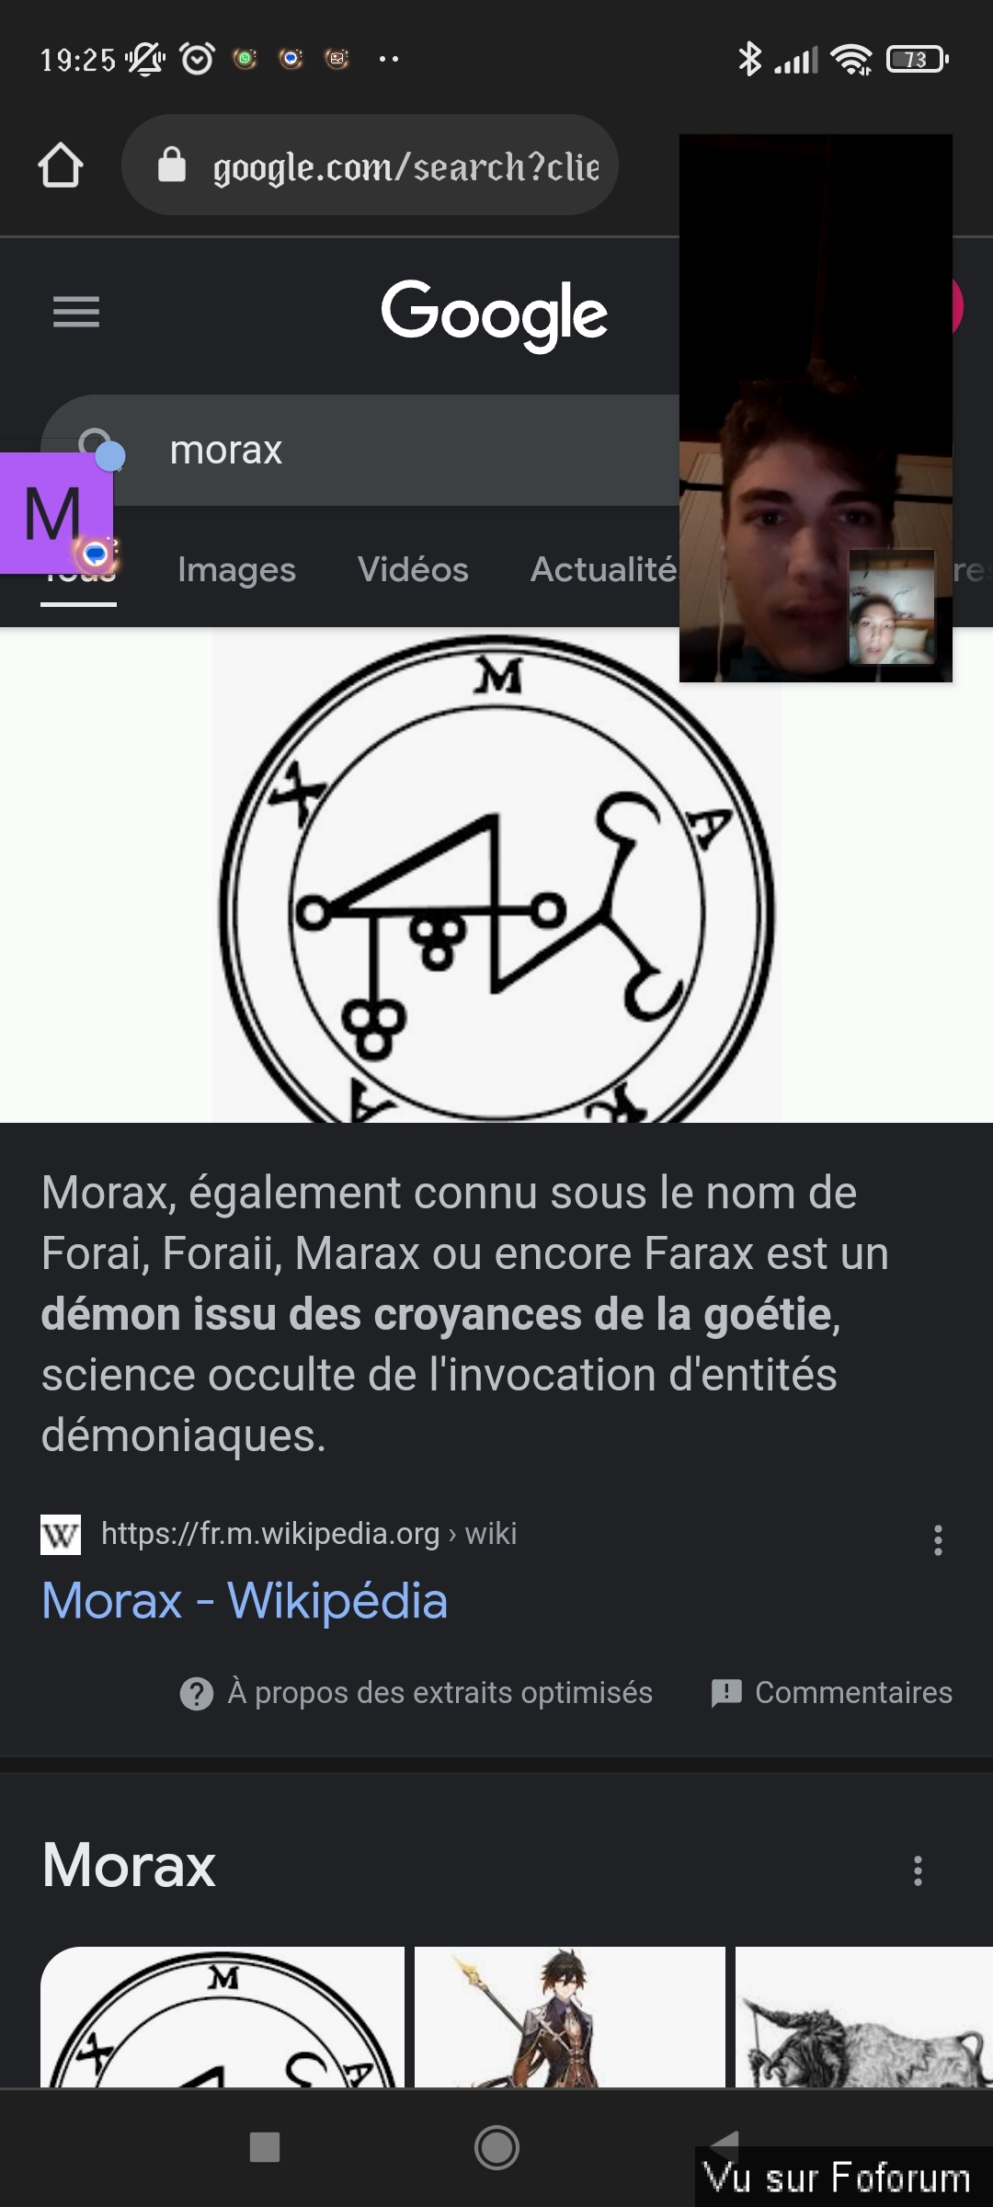
Task: Tap the Android recent apps square
Action: 265,2148
